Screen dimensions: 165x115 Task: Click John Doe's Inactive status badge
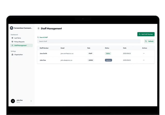[108, 60]
